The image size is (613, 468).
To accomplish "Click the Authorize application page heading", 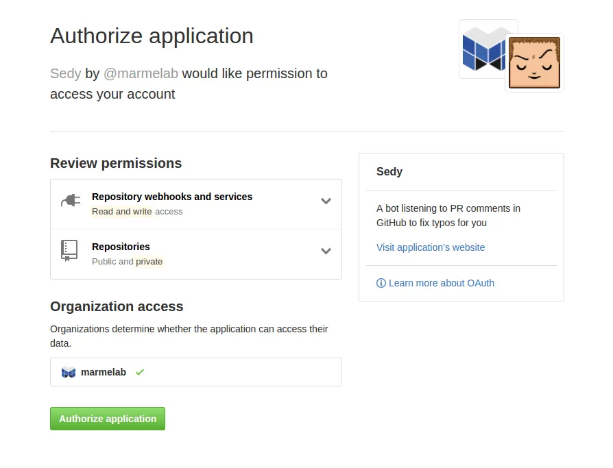I will tap(152, 36).
